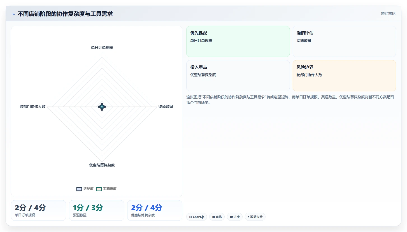Click the 跨部门协作人数 radar axis label
The image size is (407, 232).
[32, 106]
